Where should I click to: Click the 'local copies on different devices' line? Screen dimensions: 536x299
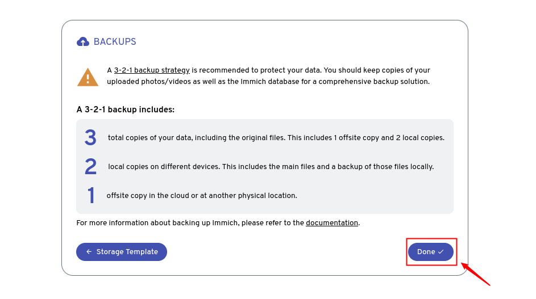pos(271,167)
